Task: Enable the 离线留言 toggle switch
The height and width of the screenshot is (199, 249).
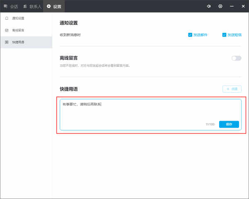Action: pos(237,58)
